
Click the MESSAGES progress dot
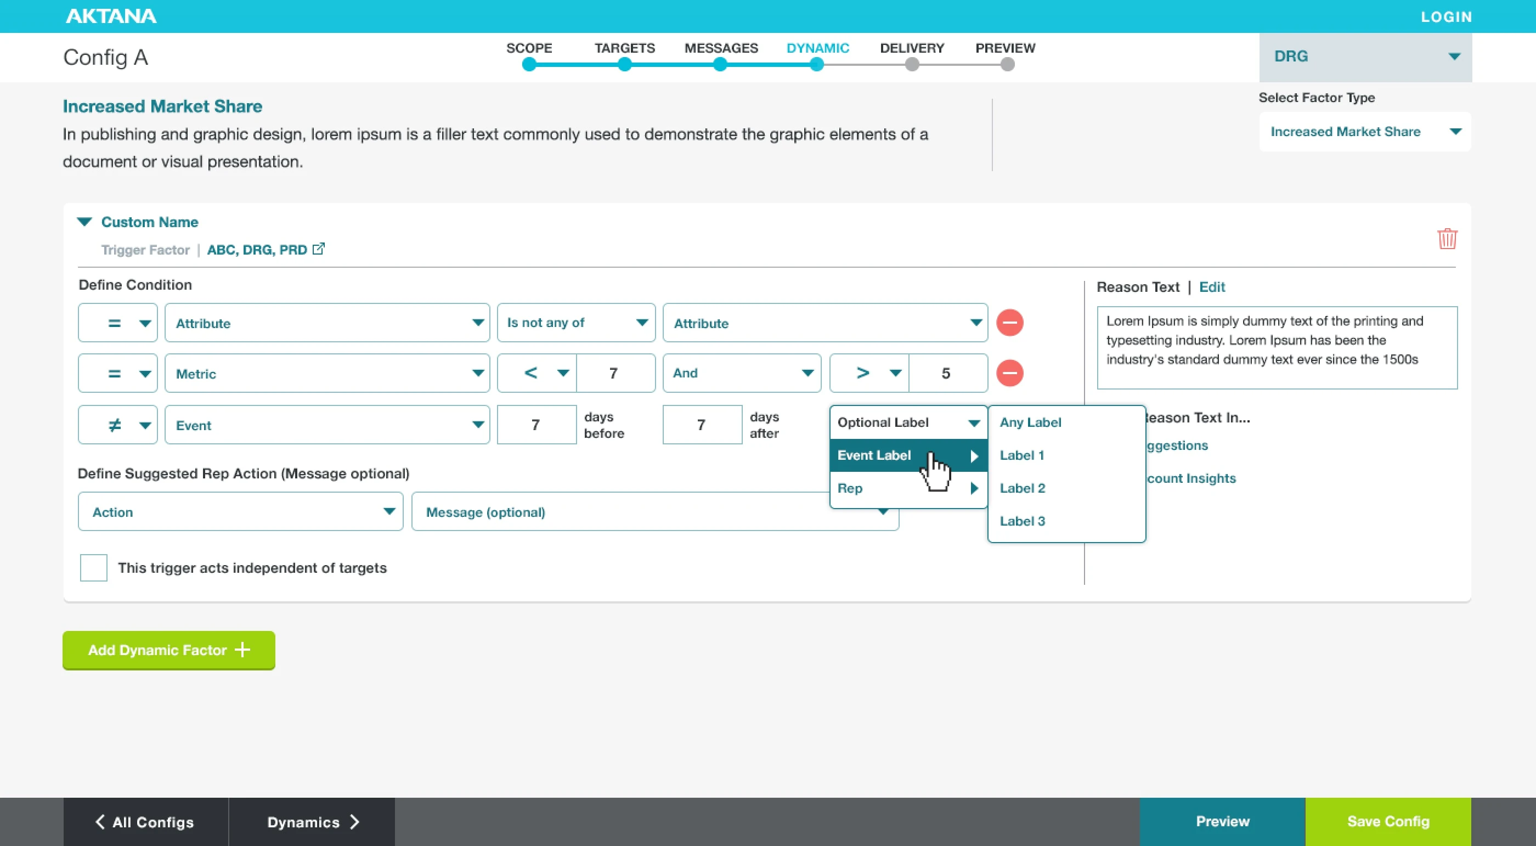point(720,65)
